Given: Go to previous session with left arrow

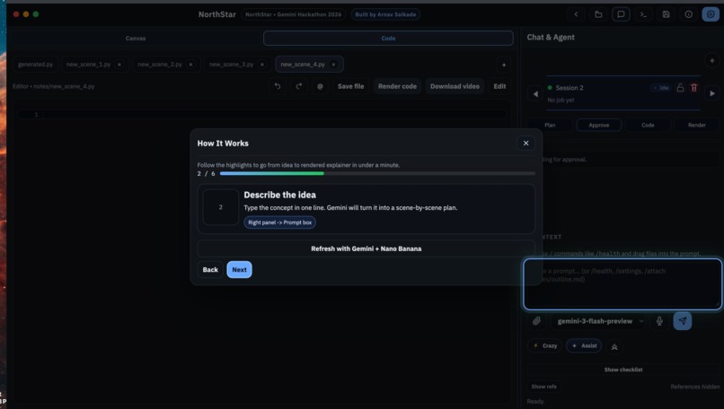Looking at the screenshot, I should 535,93.
